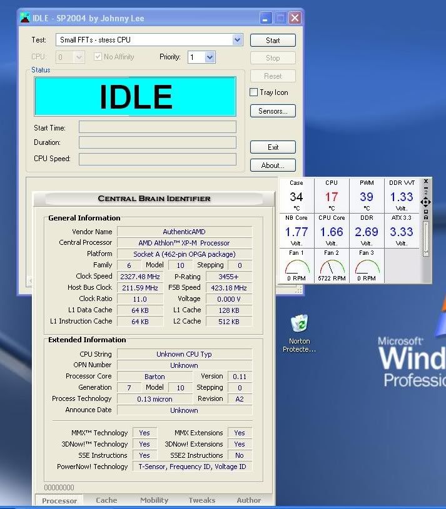Switch to the Cache tab
446x509 pixels.
coord(106,500)
